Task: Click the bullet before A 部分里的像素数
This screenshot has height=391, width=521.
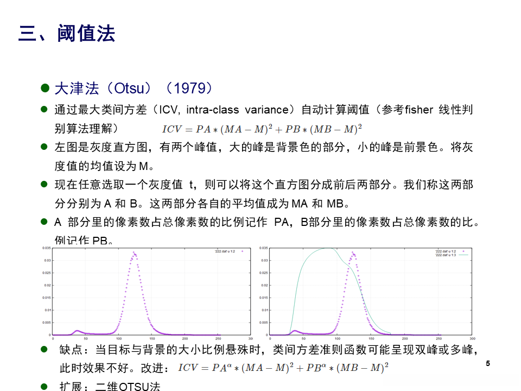Action: 44,222
